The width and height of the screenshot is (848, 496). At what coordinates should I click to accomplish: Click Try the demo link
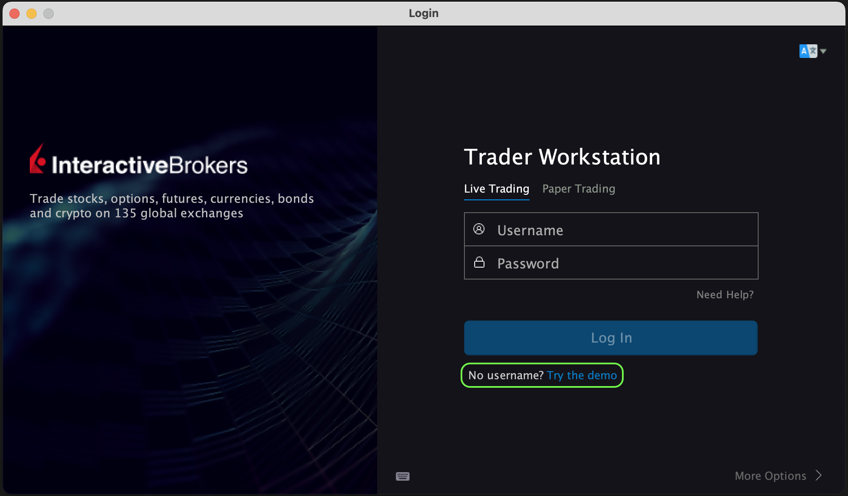[x=582, y=375]
